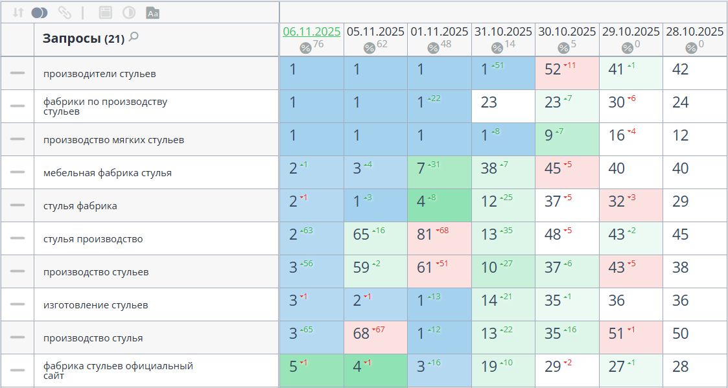Click percent badge under 29.10.2025 date

click(x=628, y=48)
